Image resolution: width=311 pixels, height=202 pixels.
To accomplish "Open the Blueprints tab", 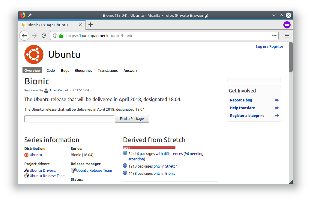I will [x=83, y=71].
